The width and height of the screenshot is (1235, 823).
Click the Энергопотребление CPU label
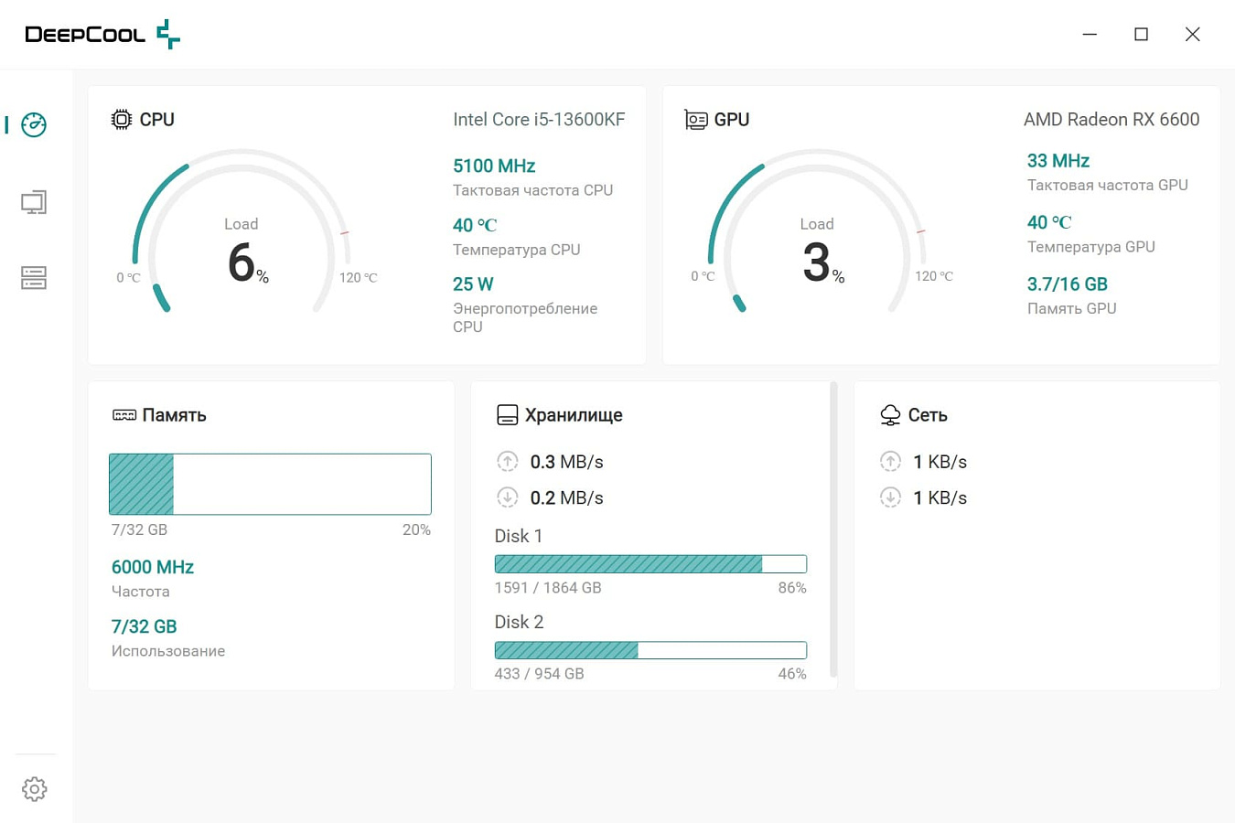pos(525,317)
